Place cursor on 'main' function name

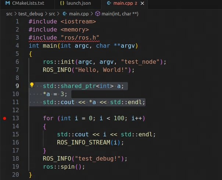coord(50,46)
